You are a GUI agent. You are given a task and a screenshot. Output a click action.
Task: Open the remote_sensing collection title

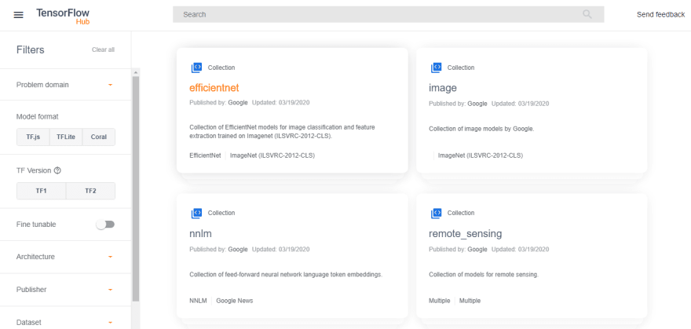coord(466,233)
